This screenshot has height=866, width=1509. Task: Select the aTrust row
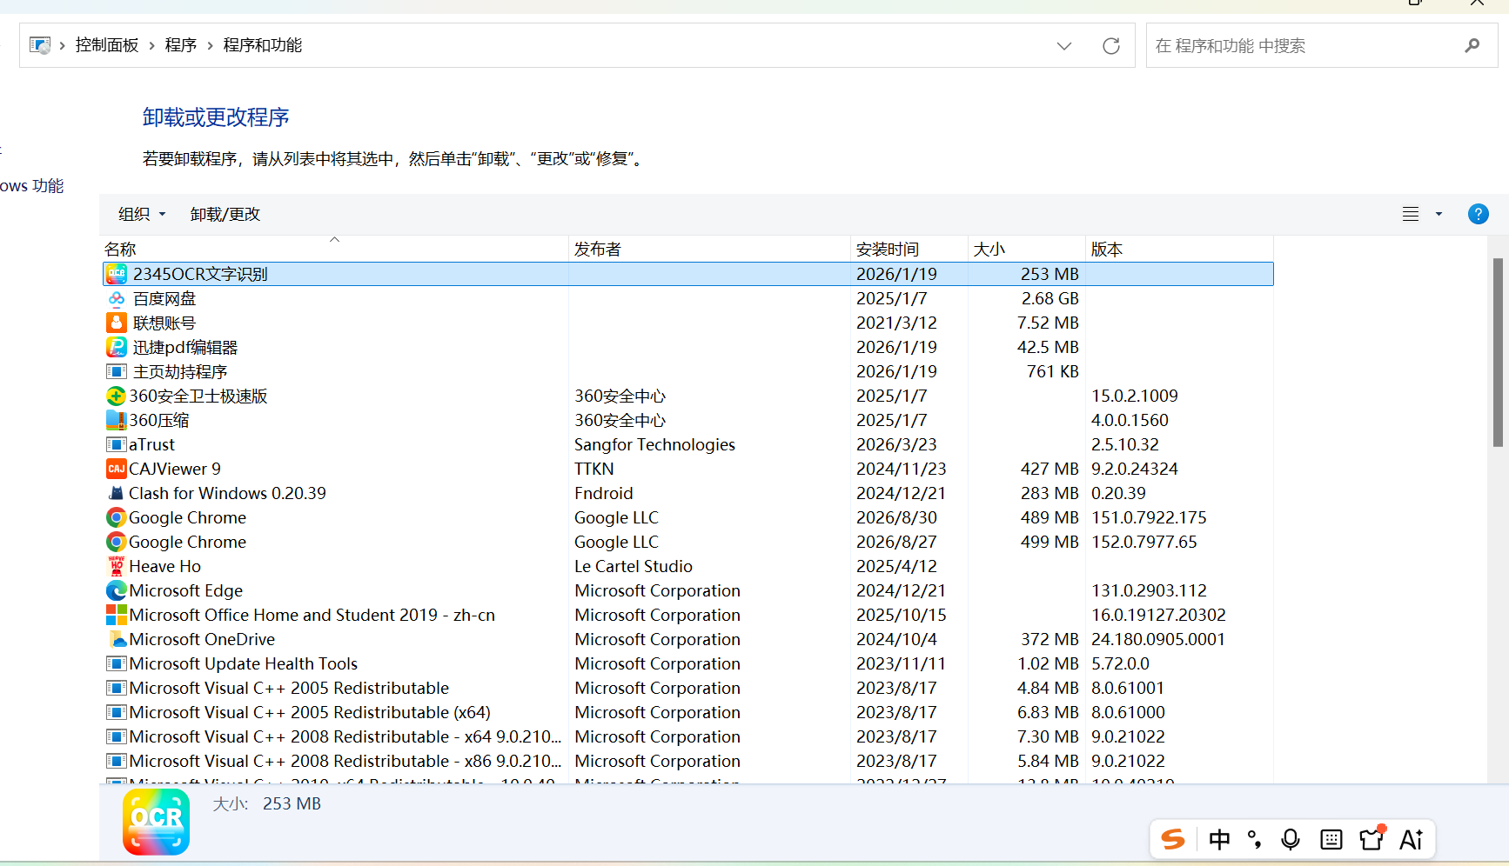pyautogui.click(x=687, y=444)
